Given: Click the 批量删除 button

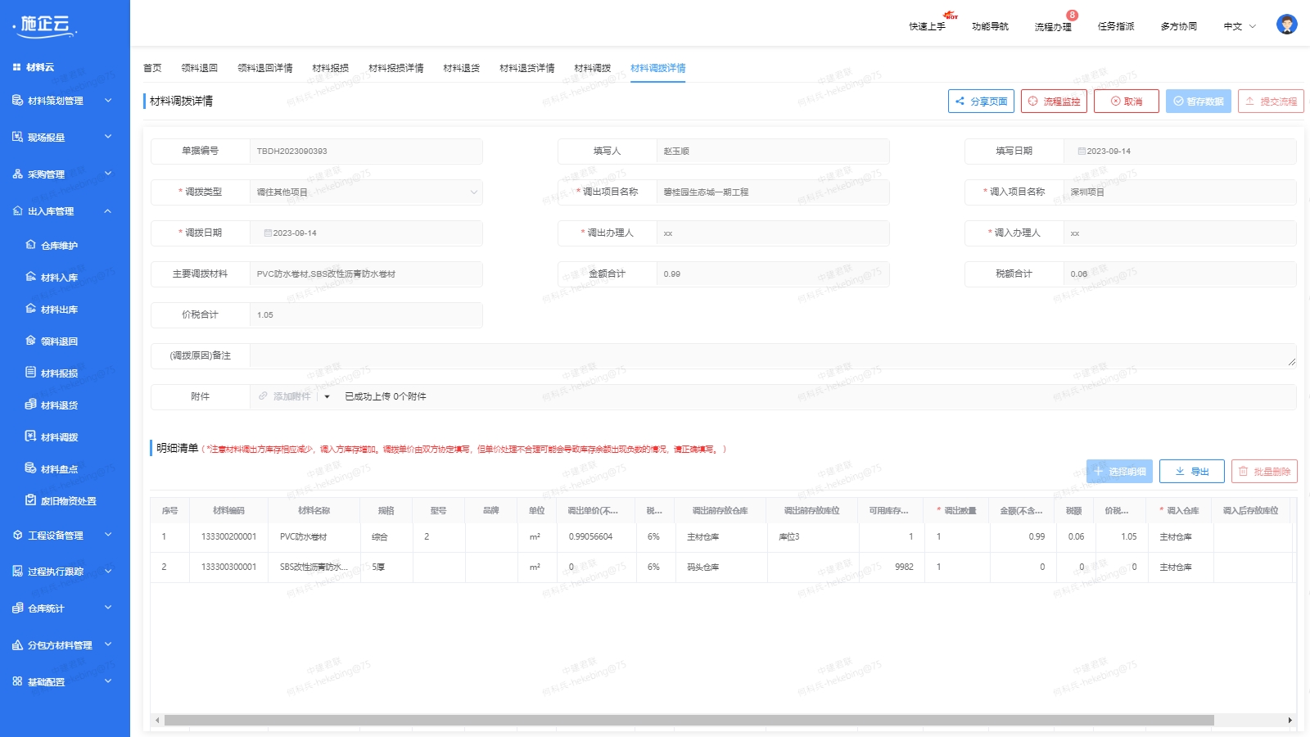Looking at the screenshot, I should [x=1264, y=472].
